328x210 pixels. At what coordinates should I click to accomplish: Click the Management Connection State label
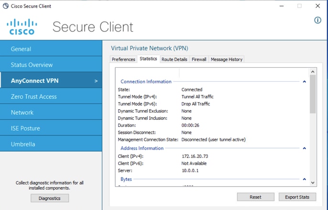coord(148,139)
